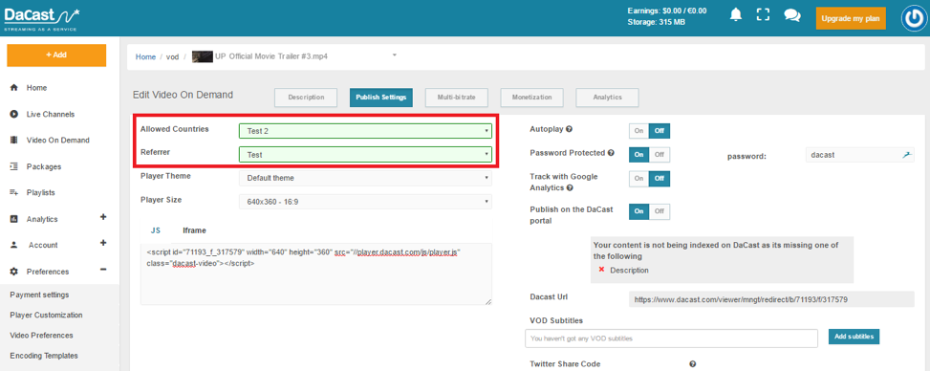This screenshot has height=371, width=930.
Task: Turn Autoplay On
Action: click(x=638, y=131)
